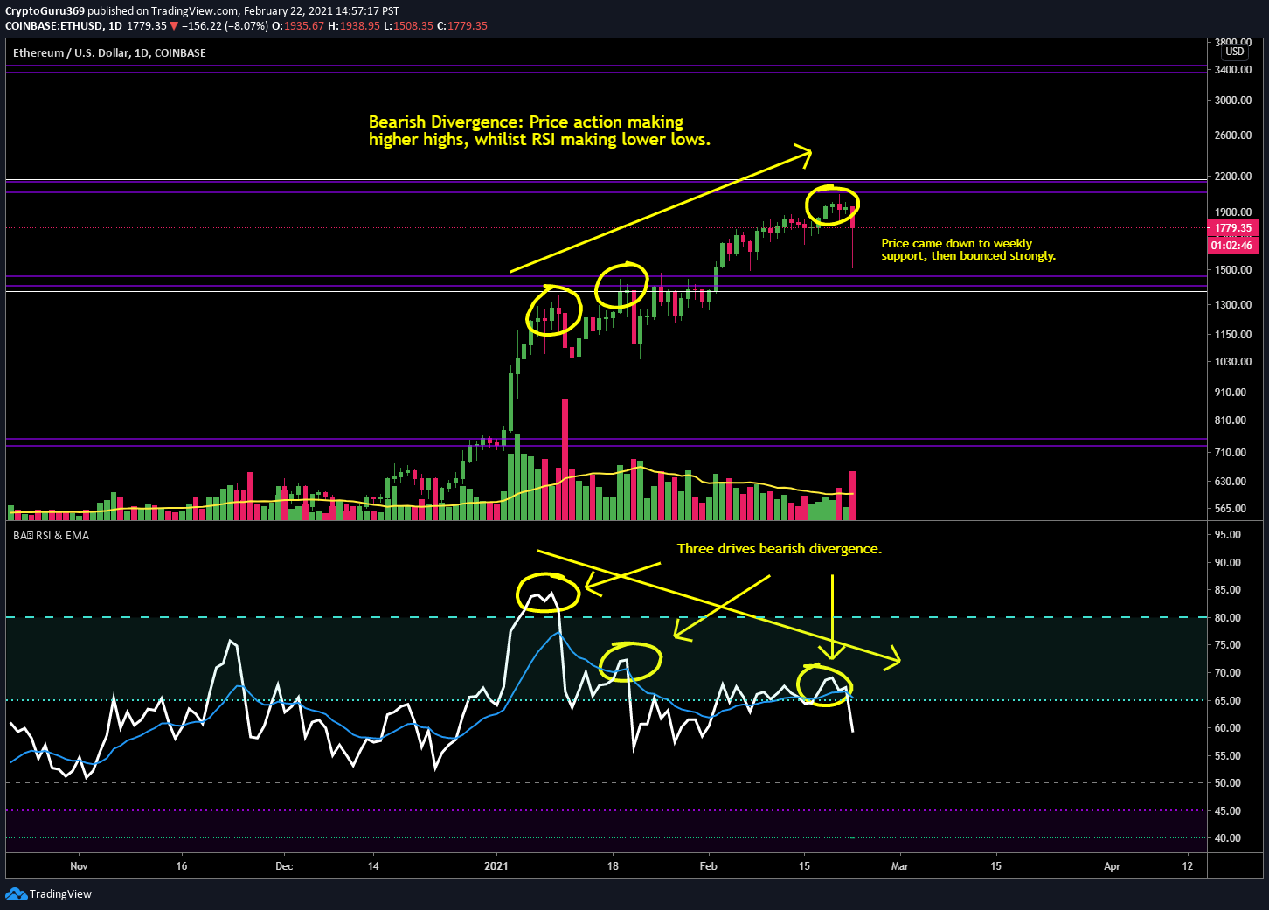
Task: Click the 'Apr' date on time axis
Action: (x=1112, y=866)
